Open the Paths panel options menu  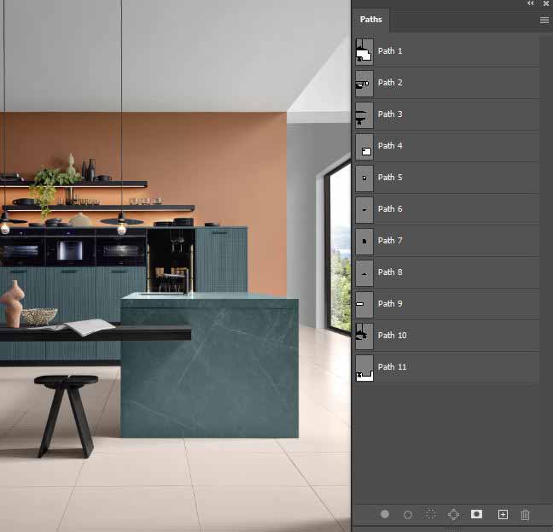tap(544, 20)
